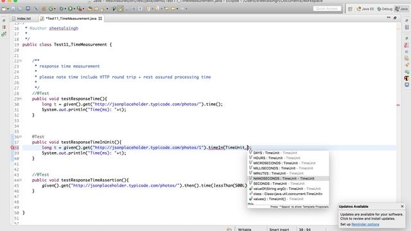Select DAYS from the autocomplete list
Viewport: 411px width, 231px height.
tap(288, 153)
